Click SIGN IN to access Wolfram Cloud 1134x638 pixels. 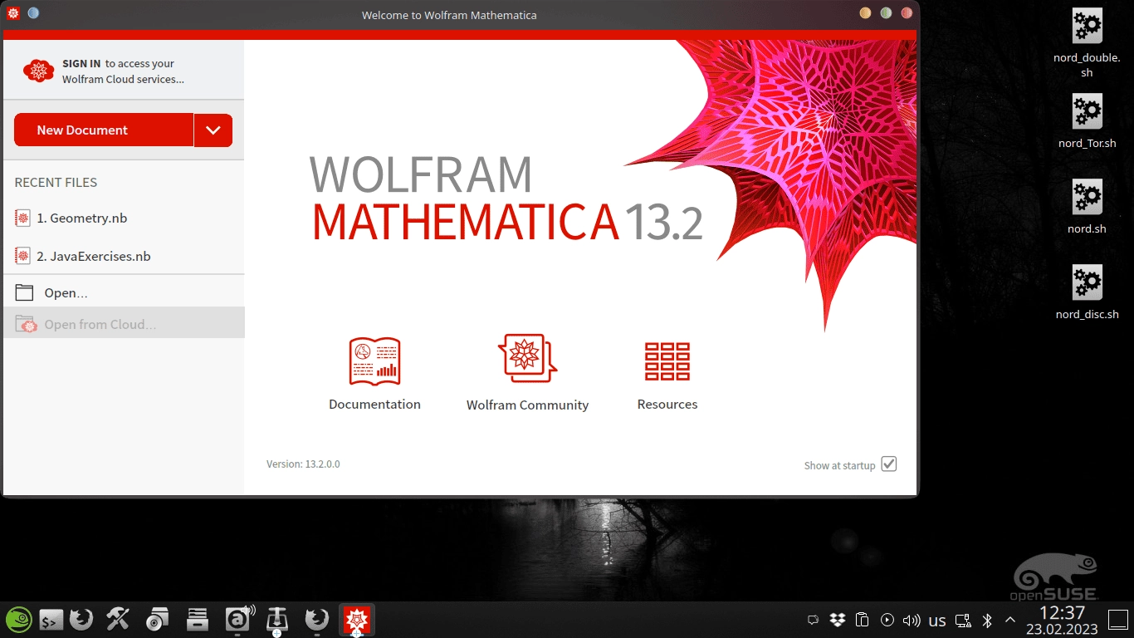click(81, 63)
